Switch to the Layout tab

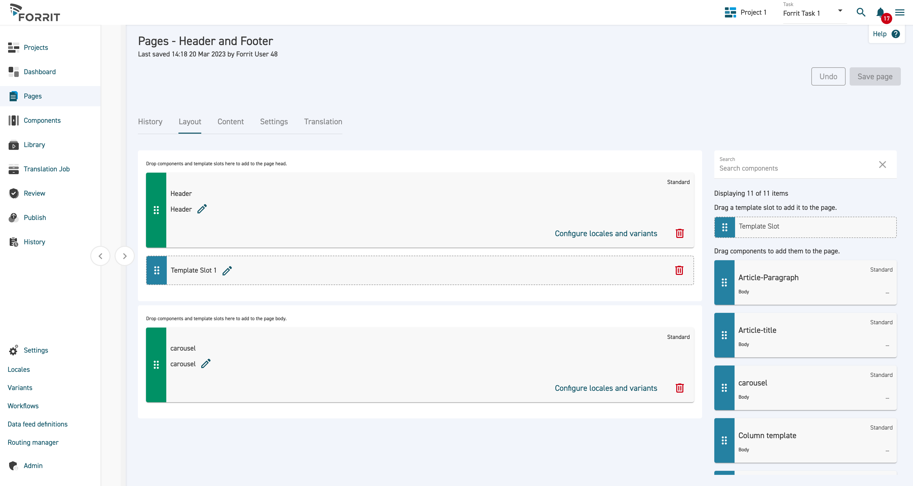(x=190, y=122)
